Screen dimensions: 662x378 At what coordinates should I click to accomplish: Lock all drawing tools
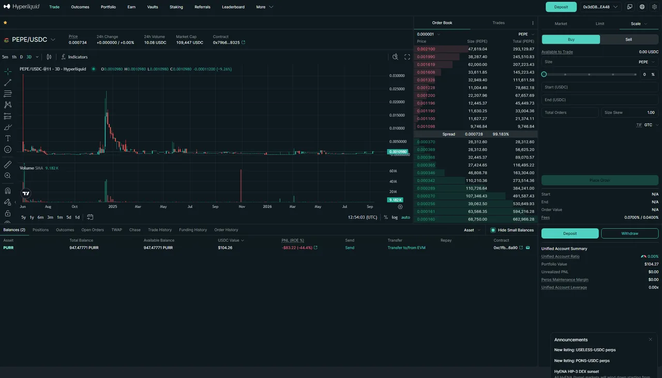[x=8, y=213]
